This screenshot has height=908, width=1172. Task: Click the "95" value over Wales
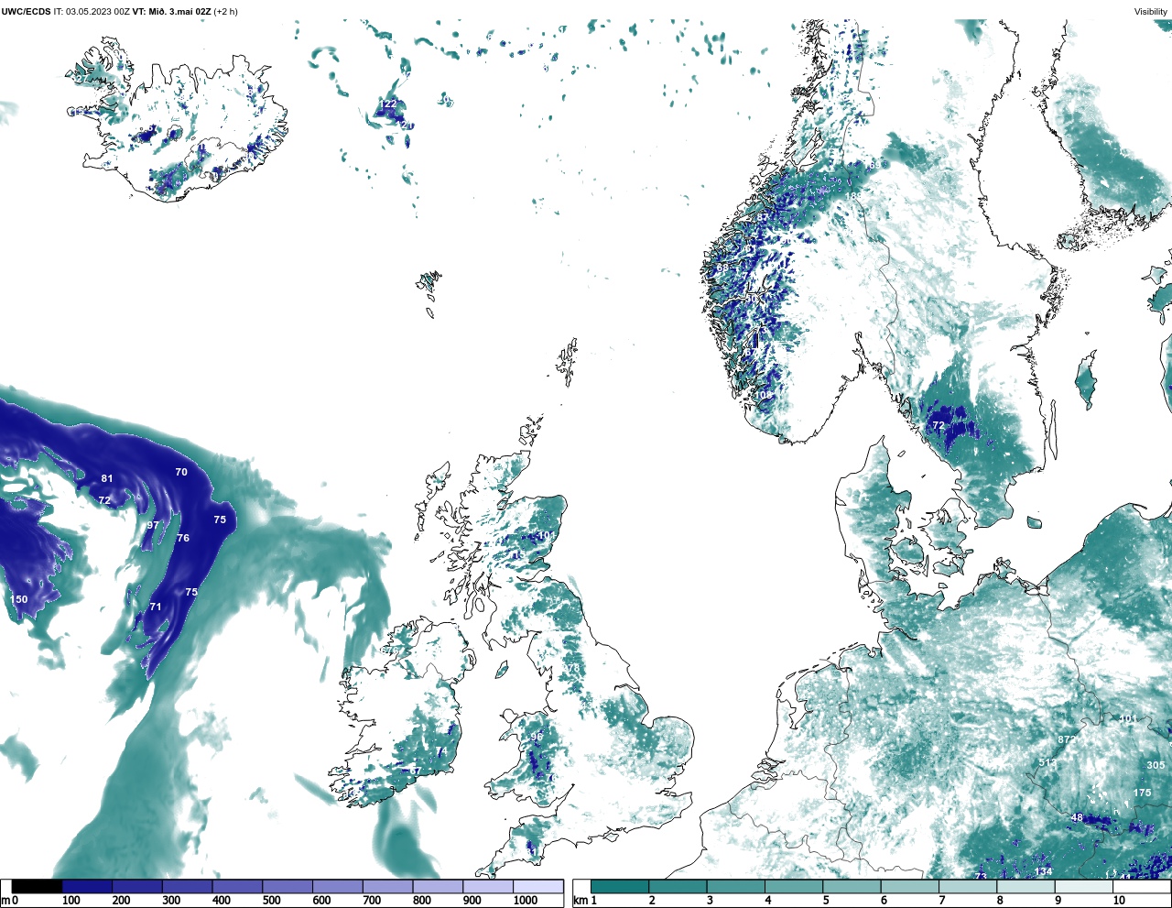click(x=537, y=737)
